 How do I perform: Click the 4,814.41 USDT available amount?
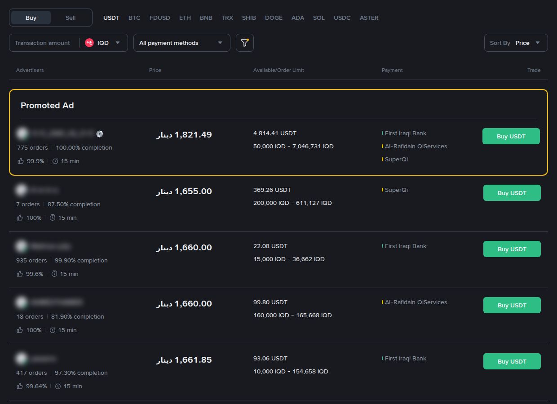[x=275, y=133]
